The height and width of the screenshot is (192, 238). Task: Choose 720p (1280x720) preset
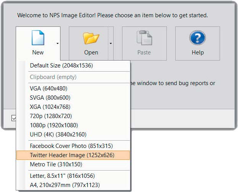point(73,116)
